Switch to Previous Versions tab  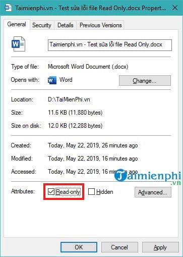pos(100,25)
